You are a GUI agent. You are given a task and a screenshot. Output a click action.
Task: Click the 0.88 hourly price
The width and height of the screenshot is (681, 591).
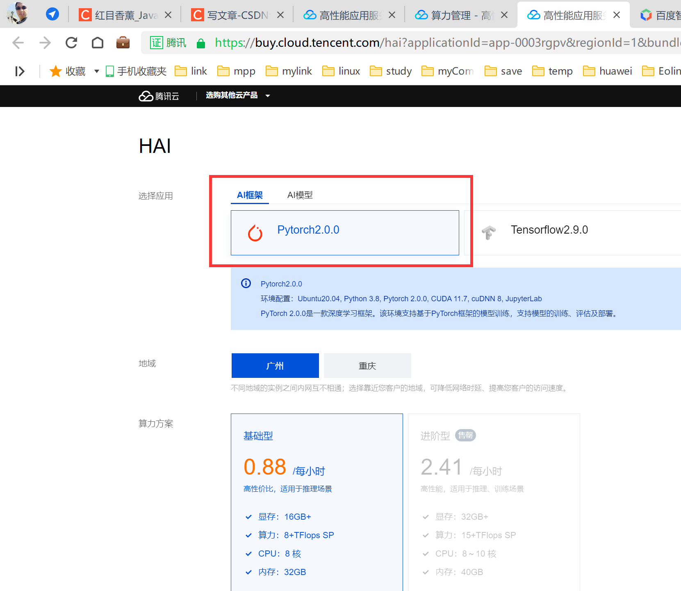click(265, 467)
